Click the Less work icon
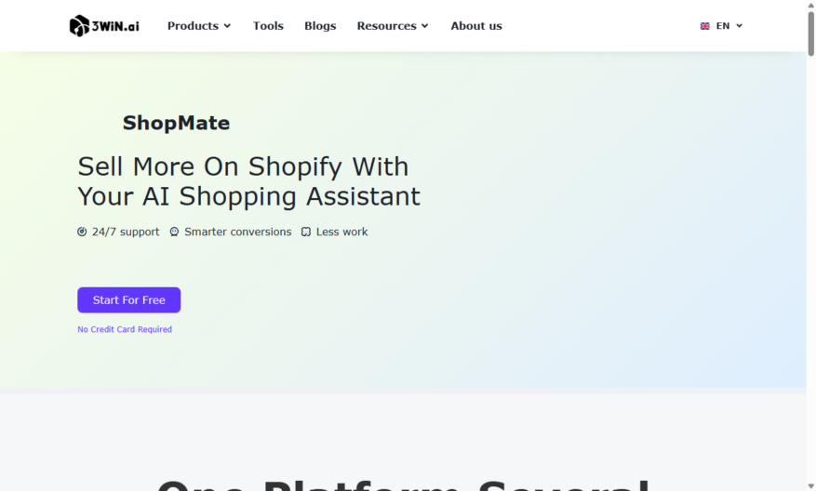The width and height of the screenshot is (816, 491). pos(306,232)
